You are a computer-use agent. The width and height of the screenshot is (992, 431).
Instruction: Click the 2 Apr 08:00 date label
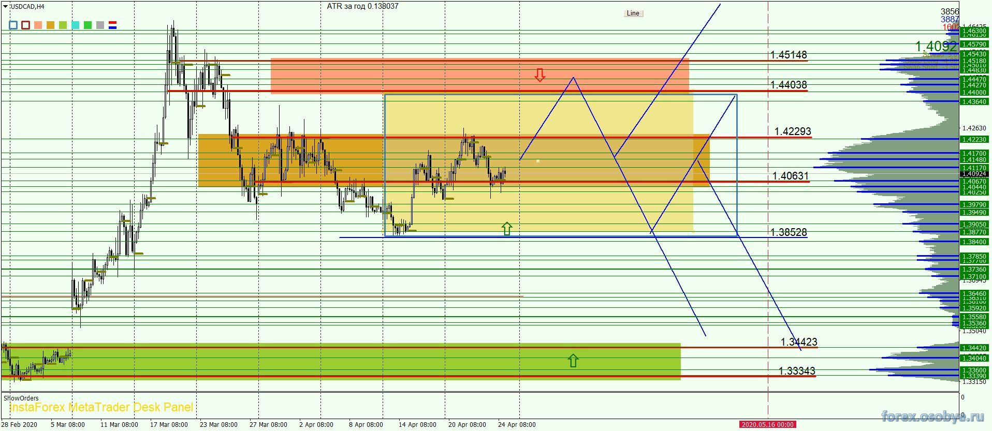click(x=316, y=425)
